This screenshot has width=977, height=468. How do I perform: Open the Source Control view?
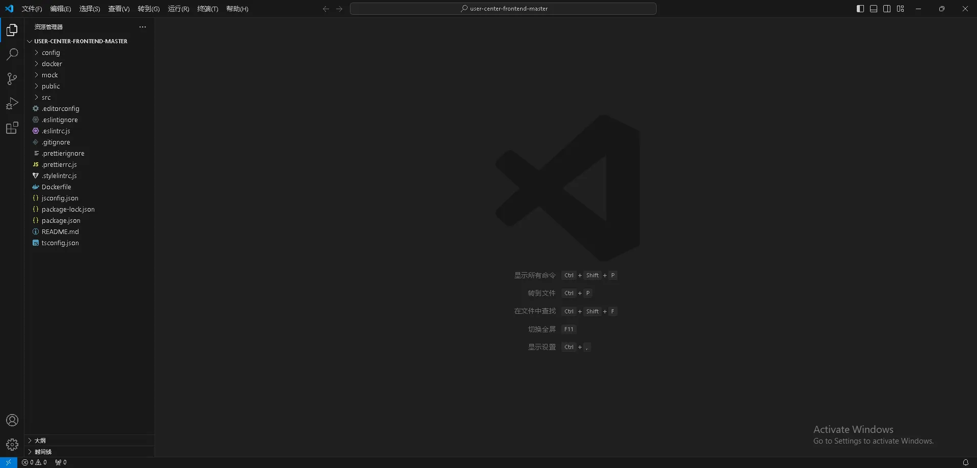coord(12,79)
